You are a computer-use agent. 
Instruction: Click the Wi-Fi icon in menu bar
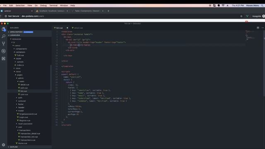[223, 5]
